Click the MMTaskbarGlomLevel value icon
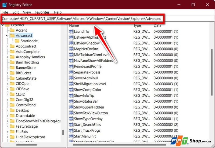The width and height of the screenshot is (215, 148). [71, 55]
